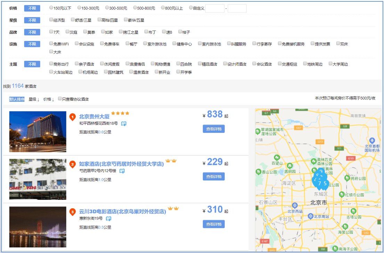Click 如家酒店 hotel photo thumbnail
Image resolution: width=384 pixels, height=253 pixels.
[x=38, y=179]
